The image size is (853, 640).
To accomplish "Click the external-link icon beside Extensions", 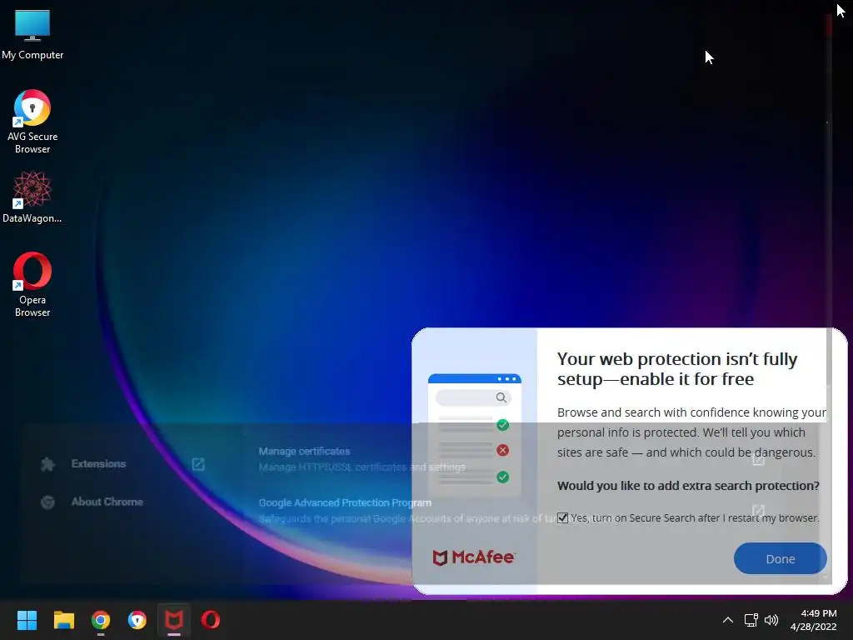I will [x=198, y=464].
